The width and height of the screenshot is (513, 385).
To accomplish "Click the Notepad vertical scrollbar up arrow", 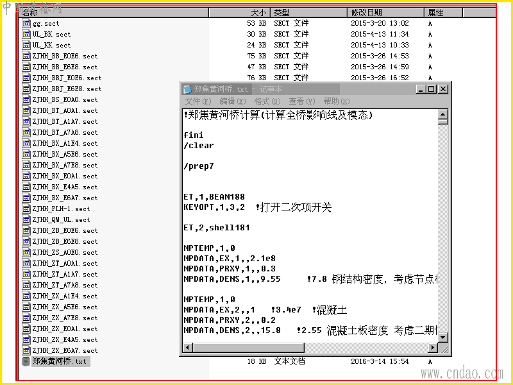I will tap(442, 114).
